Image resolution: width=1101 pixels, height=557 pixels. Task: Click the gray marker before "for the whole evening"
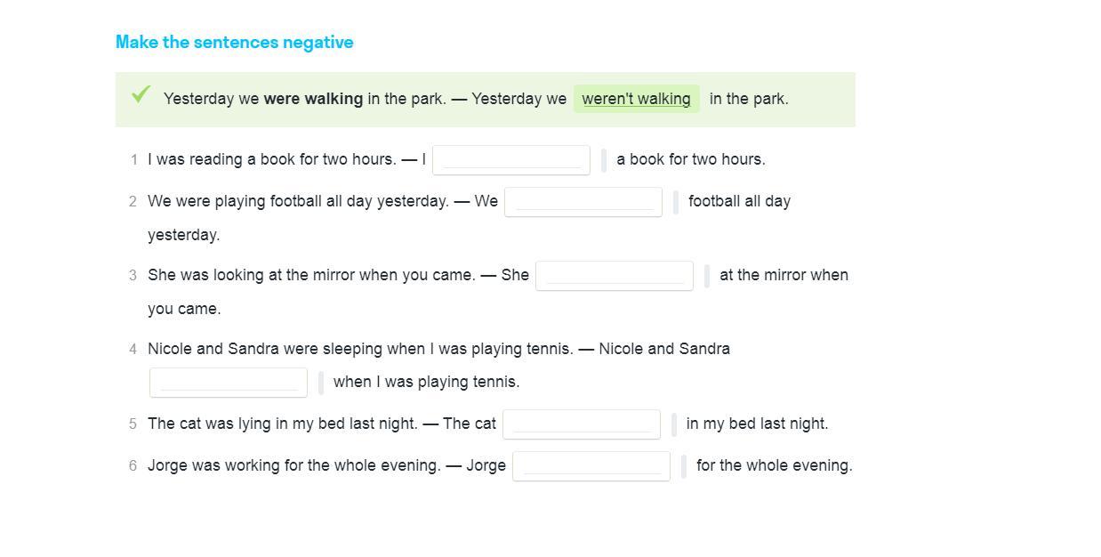point(684,466)
